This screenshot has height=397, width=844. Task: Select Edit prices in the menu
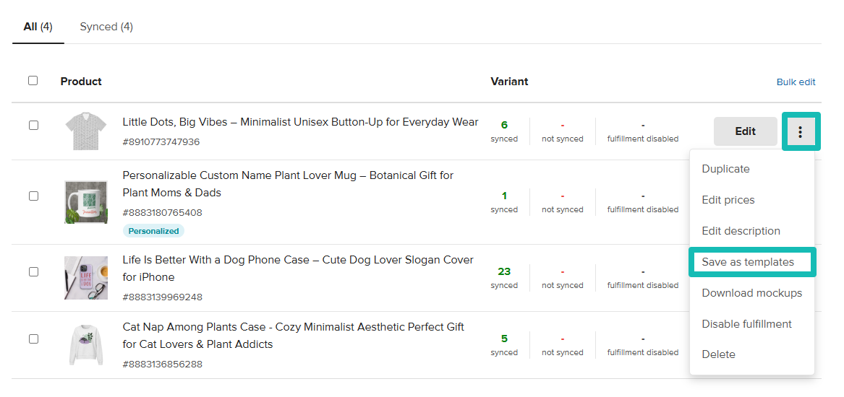(x=728, y=200)
